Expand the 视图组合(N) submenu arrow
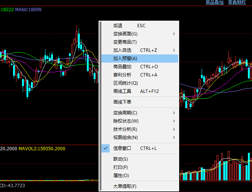This screenshot has height=192, width=252. click(174, 138)
